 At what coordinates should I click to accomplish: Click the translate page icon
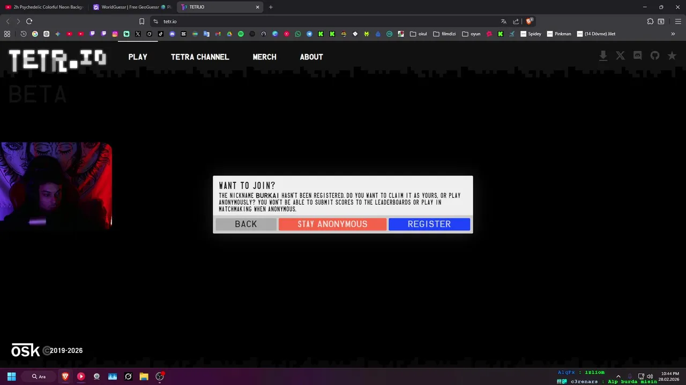503,21
